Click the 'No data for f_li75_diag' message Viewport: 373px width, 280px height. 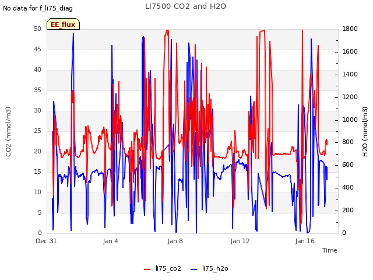coord(38,8)
